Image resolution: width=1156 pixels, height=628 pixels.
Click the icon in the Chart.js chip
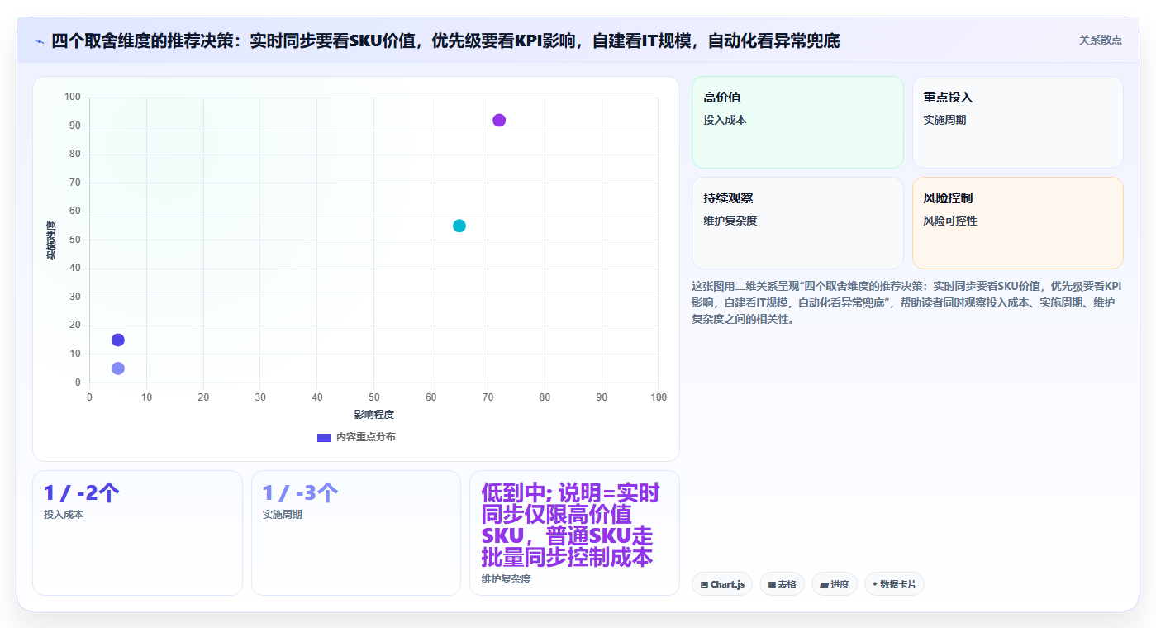point(704,584)
